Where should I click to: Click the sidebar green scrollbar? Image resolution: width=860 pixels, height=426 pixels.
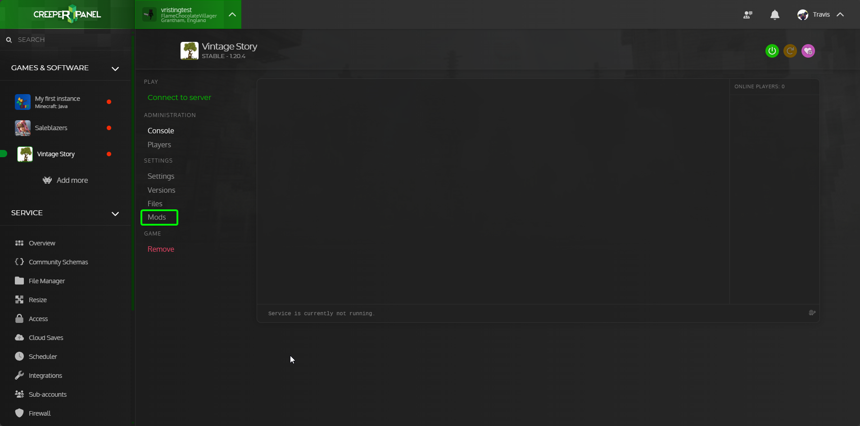point(133,173)
